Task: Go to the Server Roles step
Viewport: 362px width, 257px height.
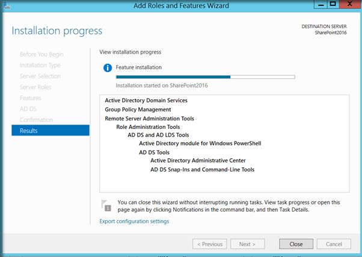Action: (x=35, y=87)
